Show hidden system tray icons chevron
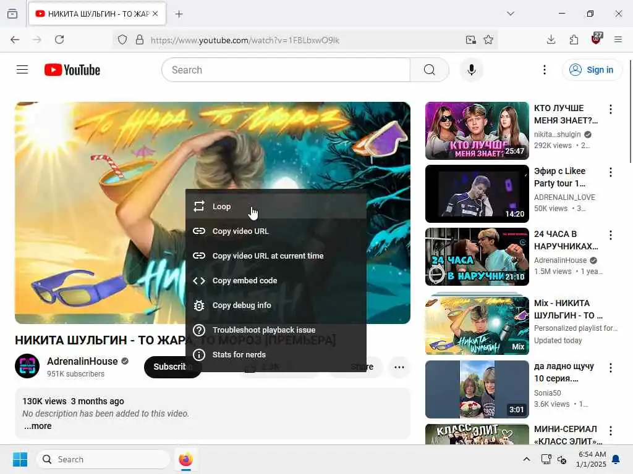The image size is (633, 474). (527, 459)
